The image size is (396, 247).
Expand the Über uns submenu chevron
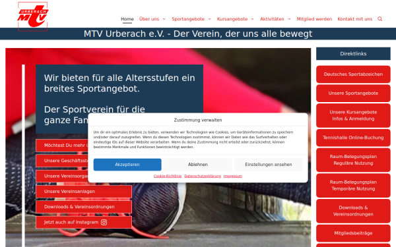pos(164,19)
